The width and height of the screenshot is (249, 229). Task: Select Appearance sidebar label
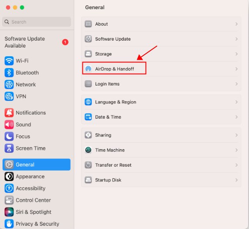pyautogui.click(x=30, y=177)
